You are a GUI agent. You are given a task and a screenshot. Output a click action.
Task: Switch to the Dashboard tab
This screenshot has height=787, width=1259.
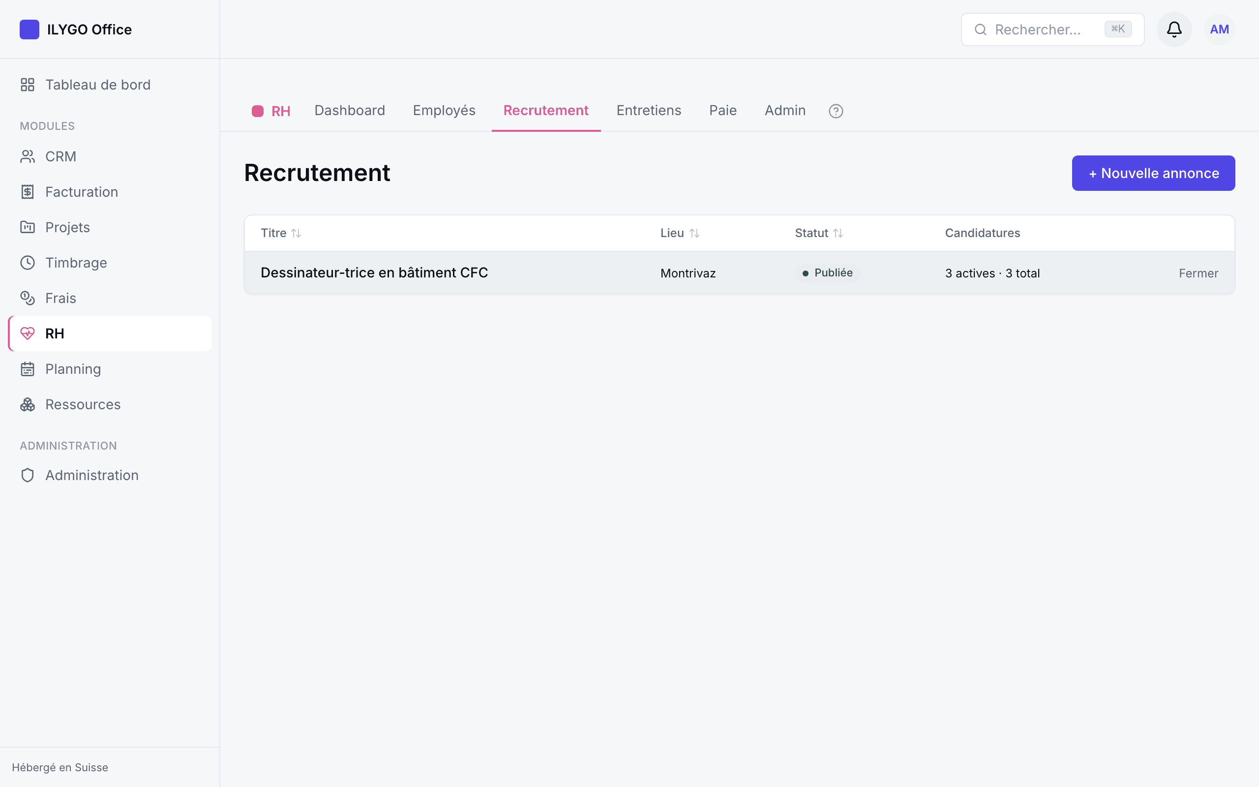[350, 110]
